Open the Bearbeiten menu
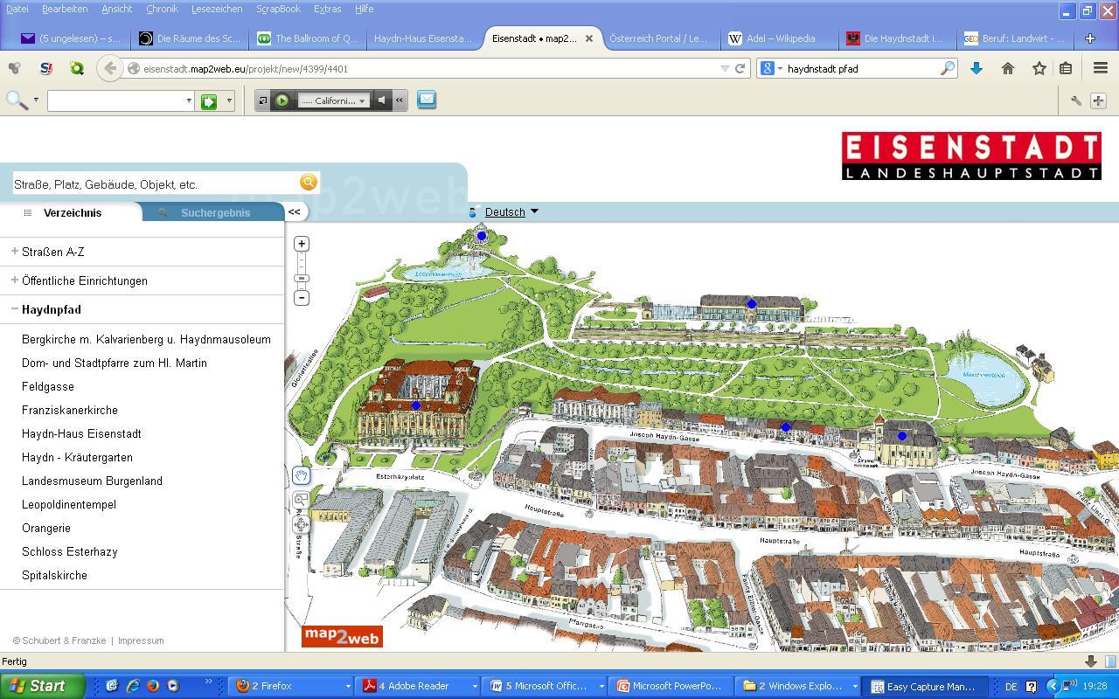Viewport: 1119px width, 699px height. coord(65,9)
